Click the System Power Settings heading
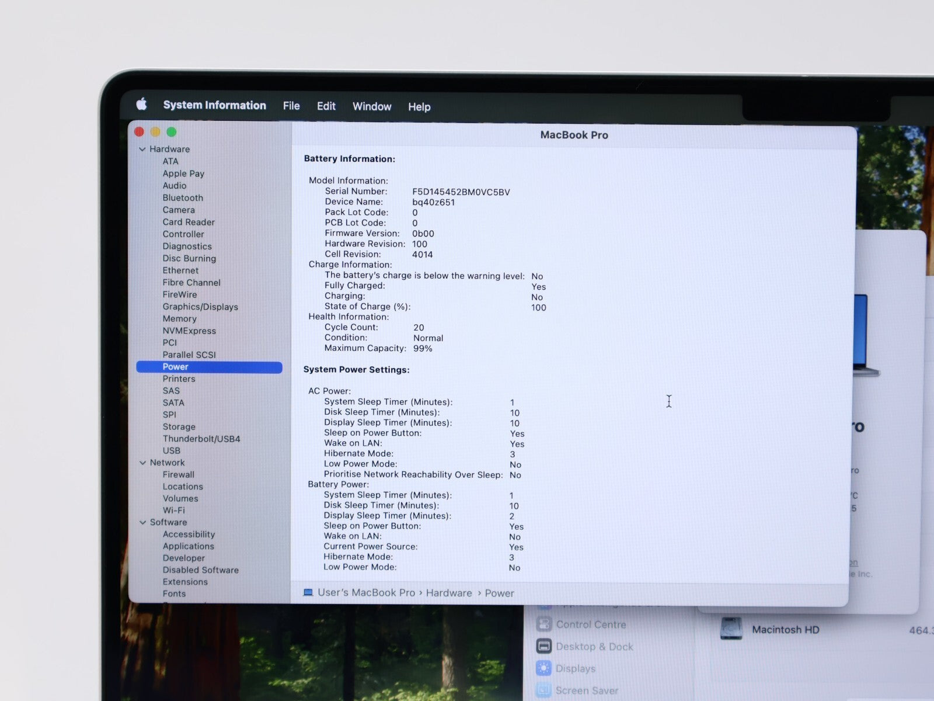The width and height of the screenshot is (934, 701). tap(356, 370)
